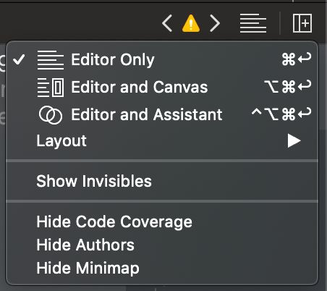Click the Editor and Canvas icon
The image size is (327, 291).
51,88
